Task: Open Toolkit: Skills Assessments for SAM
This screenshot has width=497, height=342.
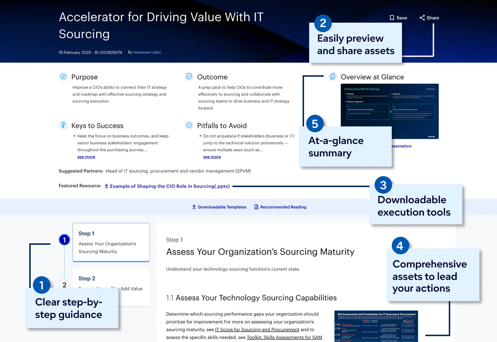Action: tap(285, 337)
